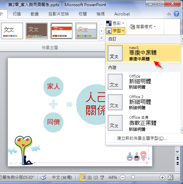This screenshot has height=184, width=183.
Task: Open the 校閱 ribbon tab
Action: (83, 14)
